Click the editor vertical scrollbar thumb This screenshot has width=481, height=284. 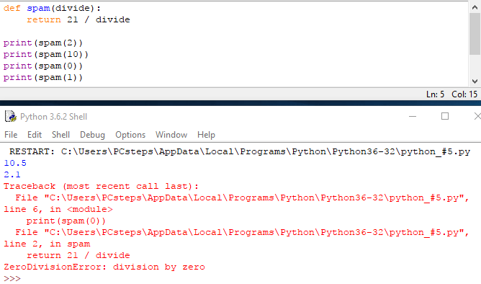point(475,34)
